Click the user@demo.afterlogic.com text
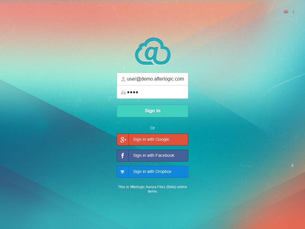 click(x=155, y=79)
